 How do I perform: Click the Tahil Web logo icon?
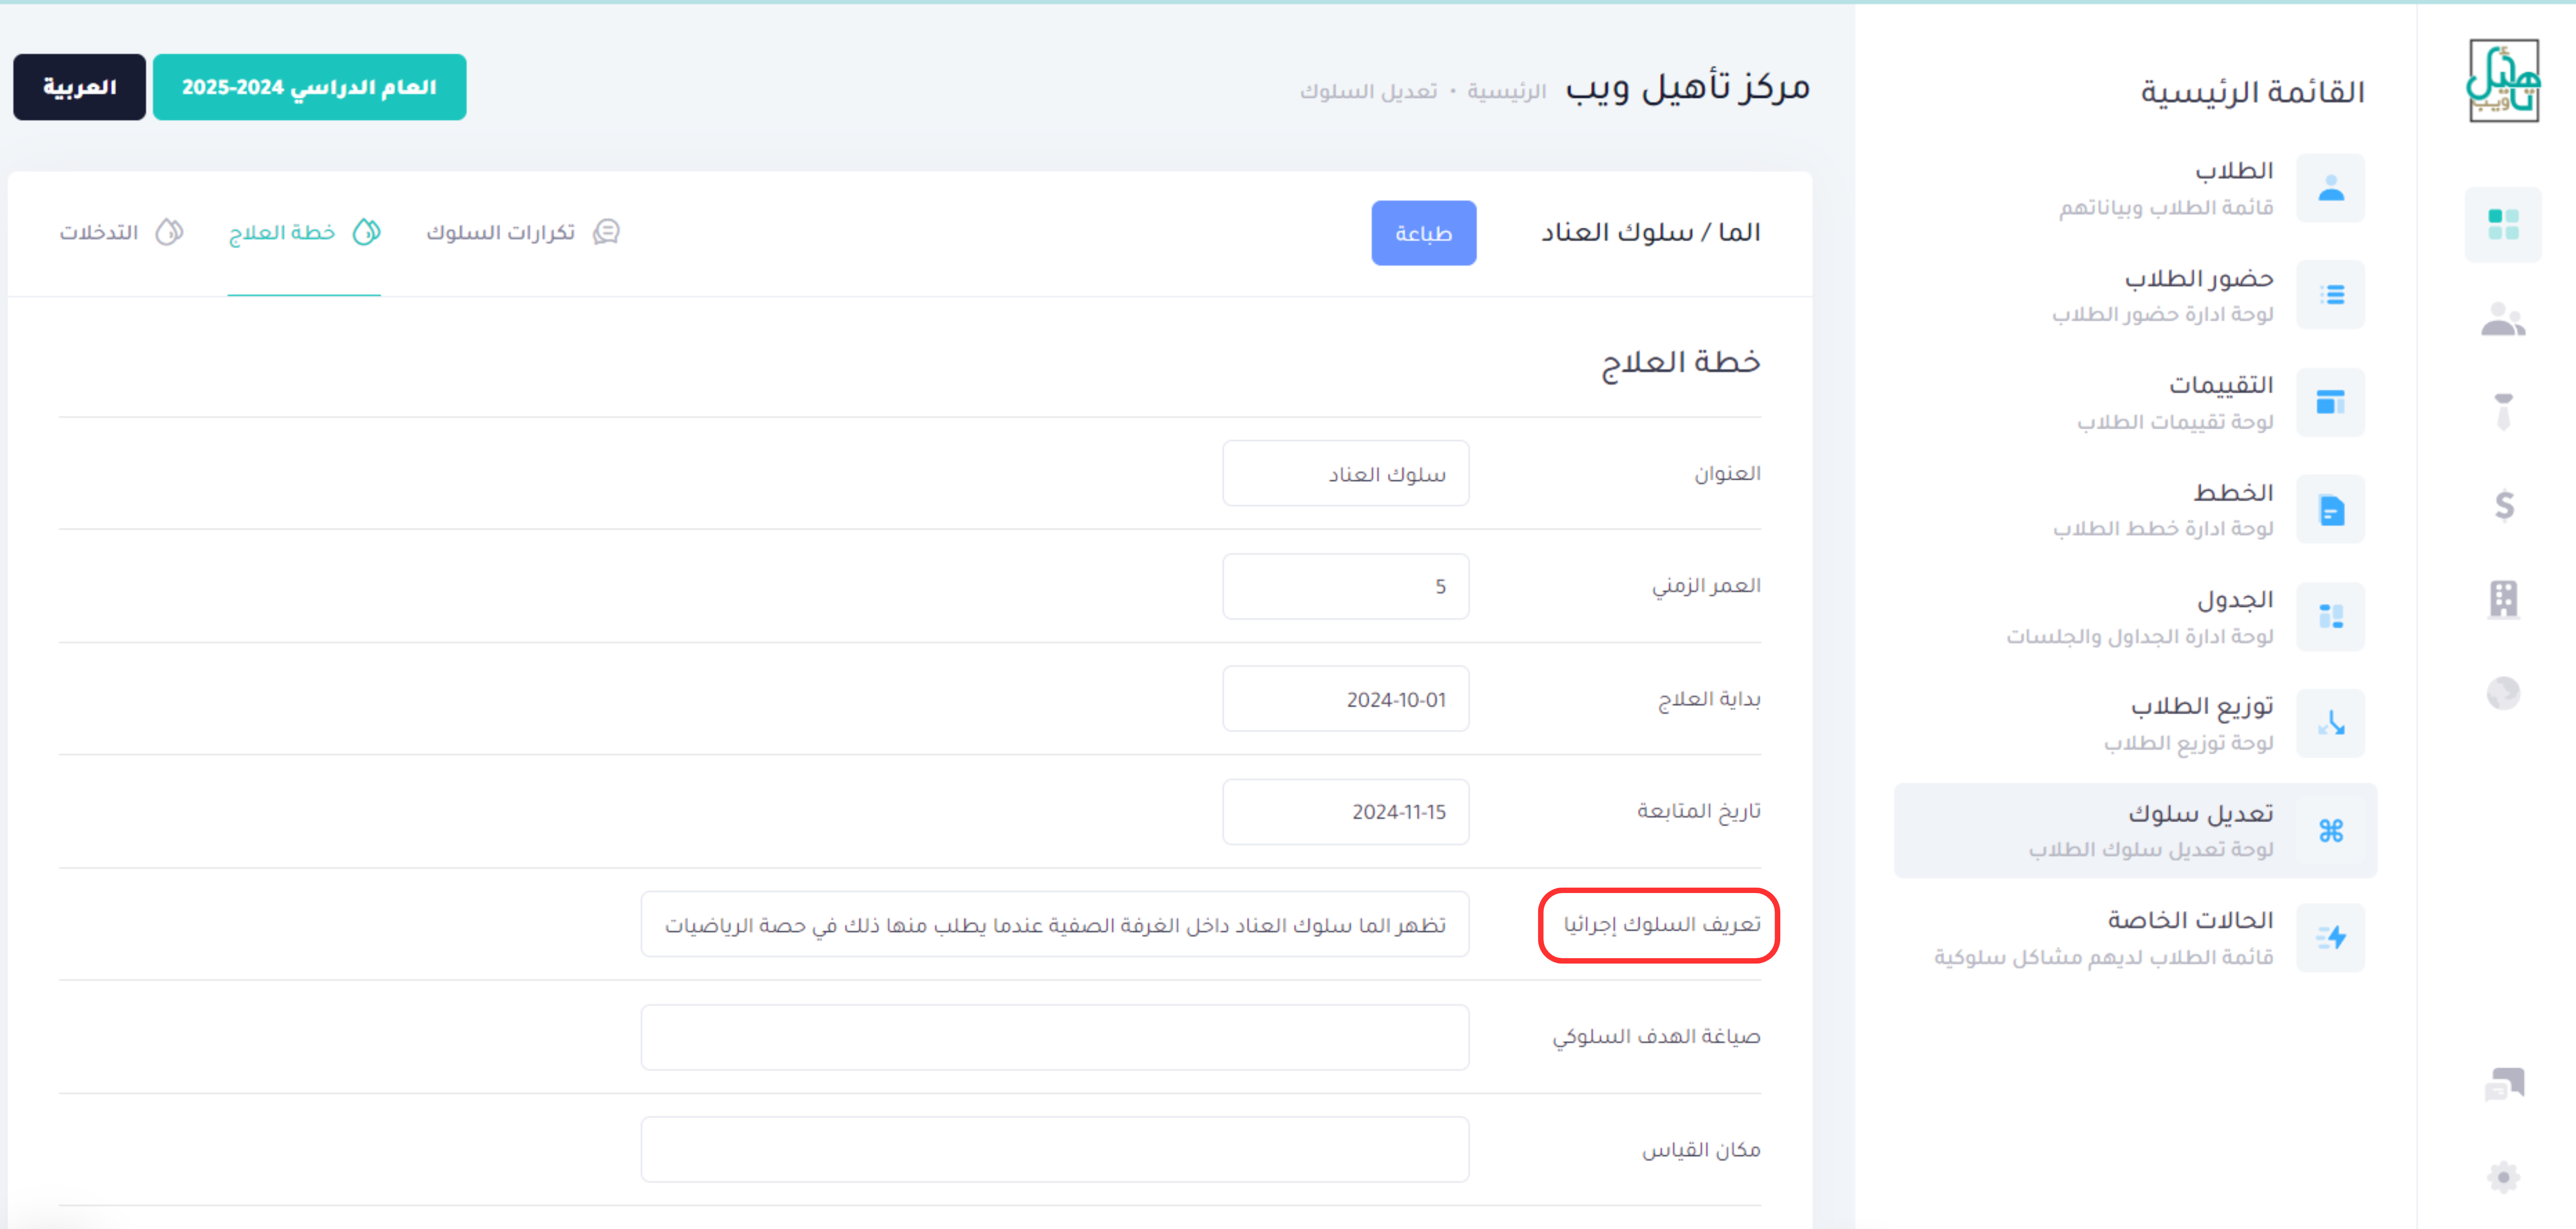(x=2503, y=81)
